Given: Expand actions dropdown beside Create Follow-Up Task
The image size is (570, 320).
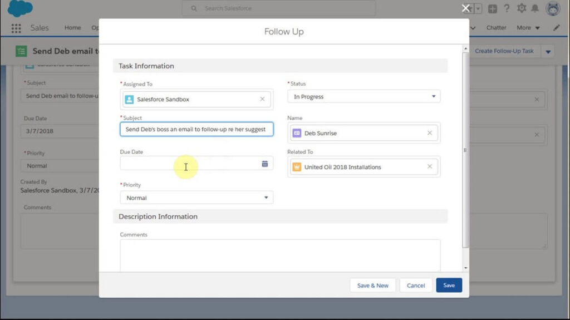Looking at the screenshot, I should pyautogui.click(x=548, y=52).
